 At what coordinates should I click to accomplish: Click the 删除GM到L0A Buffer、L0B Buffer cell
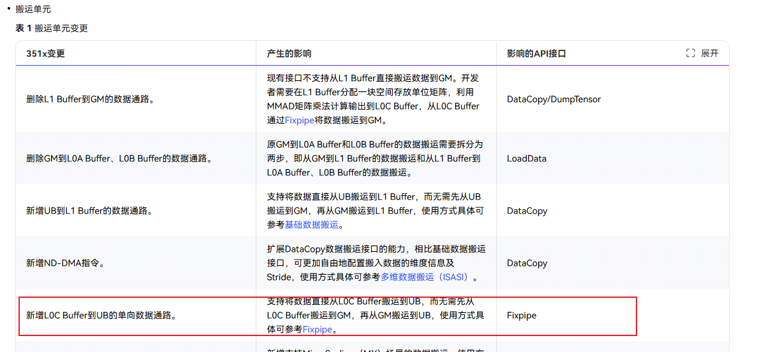[x=136, y=158]
